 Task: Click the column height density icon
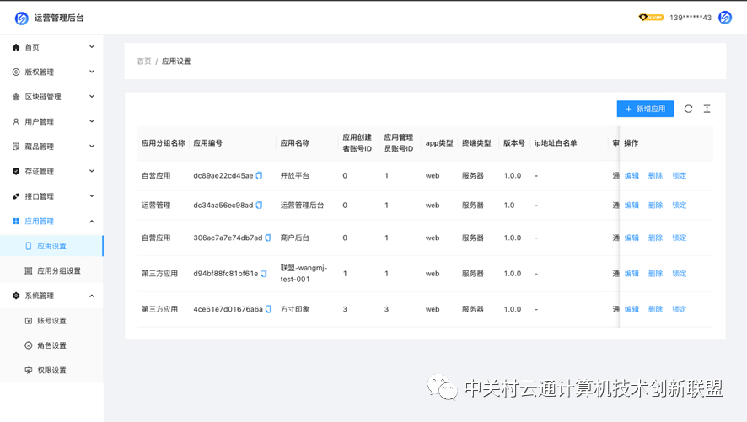pyautogui.click(x=707, y=109)
